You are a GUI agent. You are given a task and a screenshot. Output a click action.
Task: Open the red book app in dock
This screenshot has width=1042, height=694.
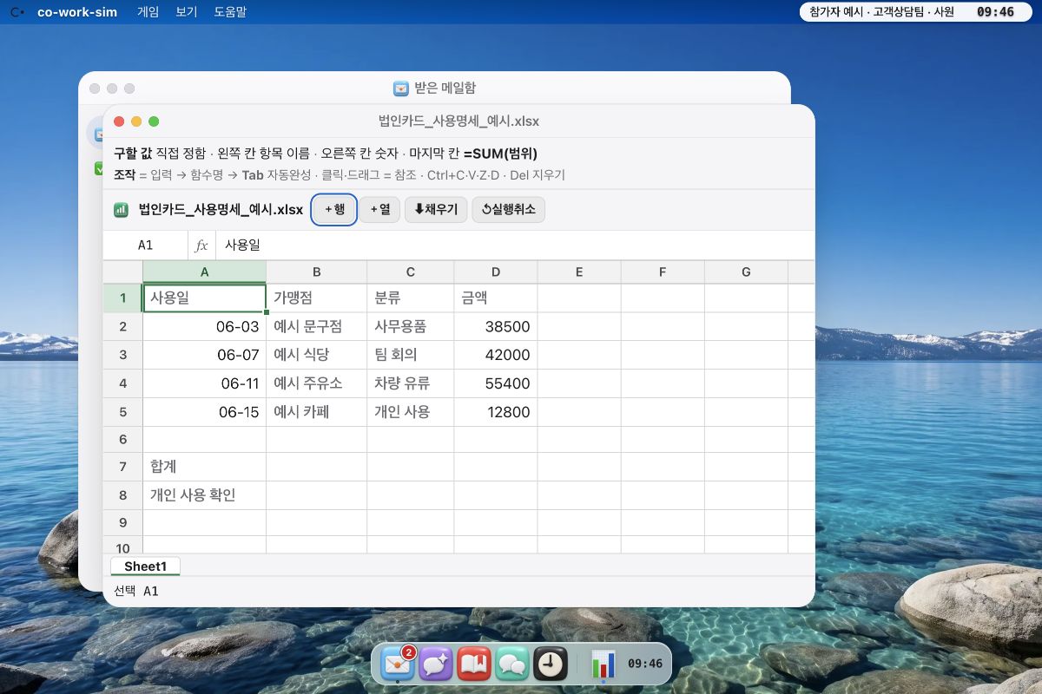pos(474,665)
